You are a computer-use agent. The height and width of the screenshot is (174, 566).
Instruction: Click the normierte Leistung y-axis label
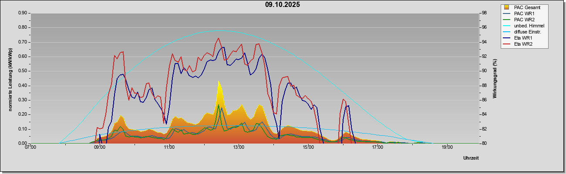coord(10,78)
